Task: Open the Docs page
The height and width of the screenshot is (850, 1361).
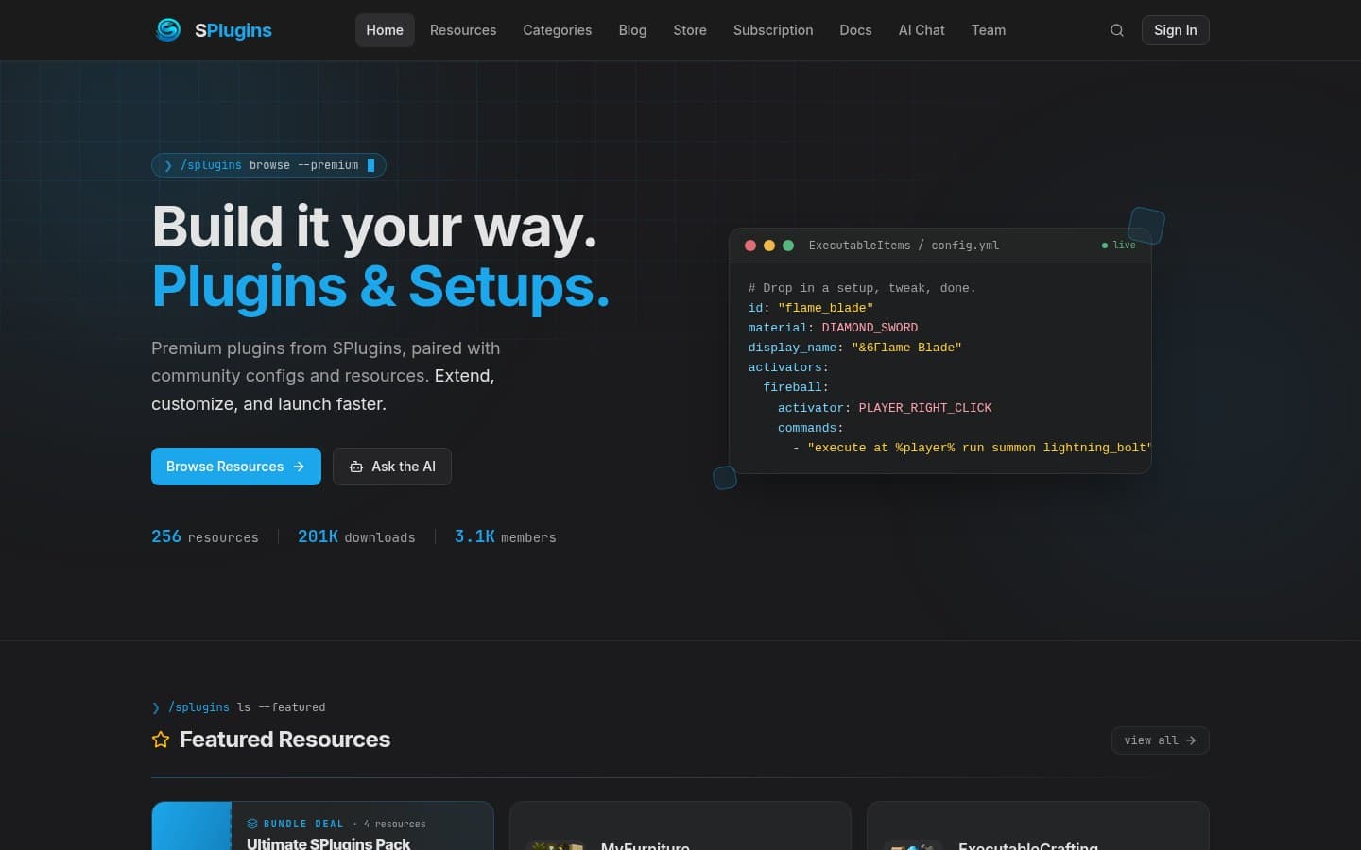Action: pyautogui.click(x=855, y=30)
